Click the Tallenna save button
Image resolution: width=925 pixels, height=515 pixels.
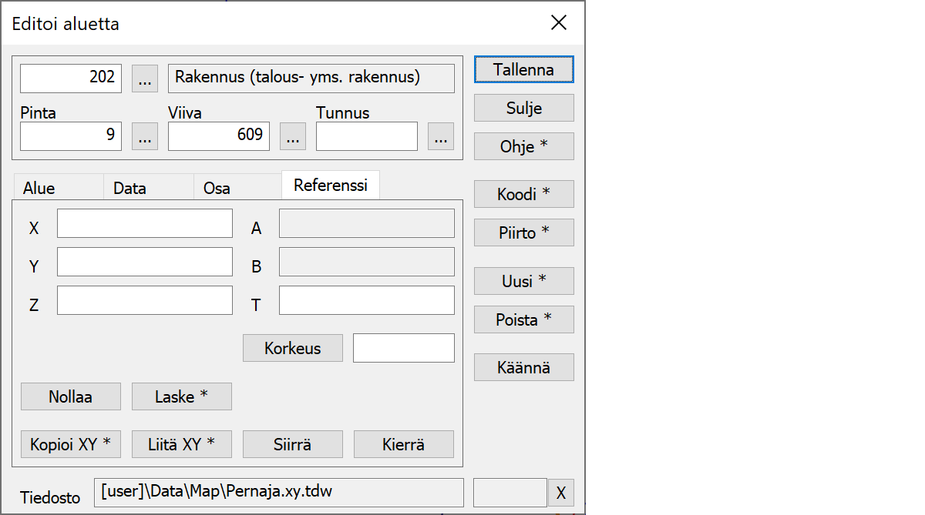click(523, 69)
